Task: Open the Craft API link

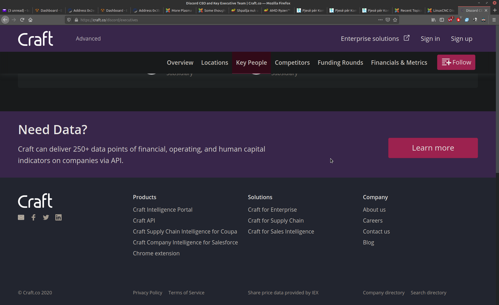Action: pos(144,220)
